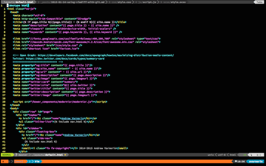Click the og:url meta line
Viewport: 266px width, 166px height.
pyautogui.click(x=52, y=72)
